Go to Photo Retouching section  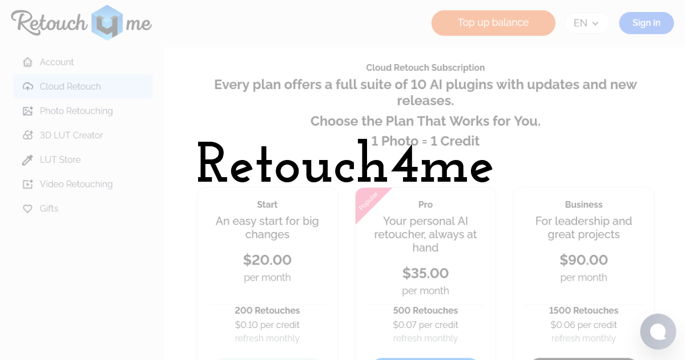(x=76, y=111)
